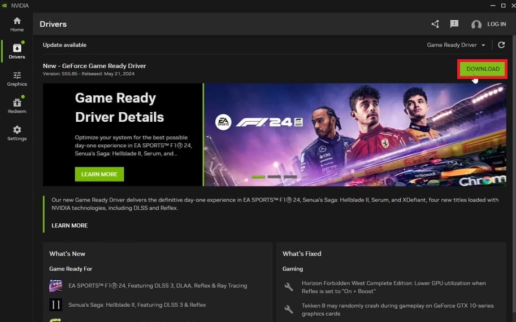Select Senua's Saga: Hellblade II entry
The width and height of the screenshot is (516, 322).
point(137,305)
